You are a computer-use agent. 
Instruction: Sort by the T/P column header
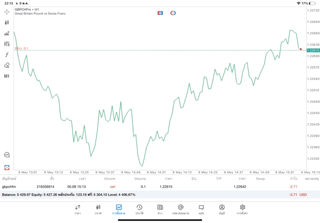(219, 179)
